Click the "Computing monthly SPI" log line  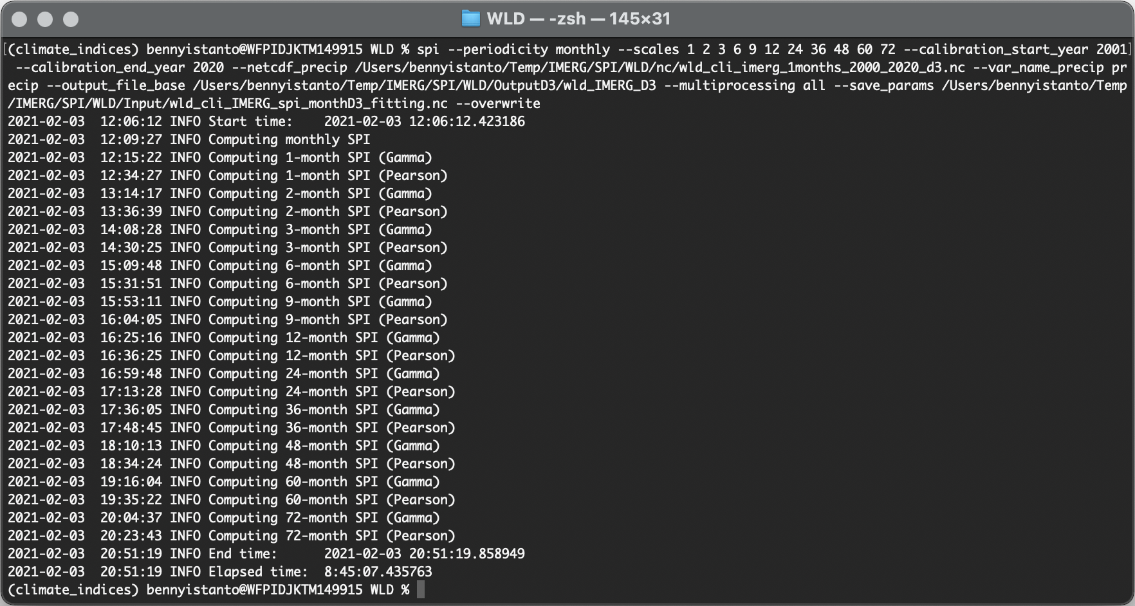point(289,140)
